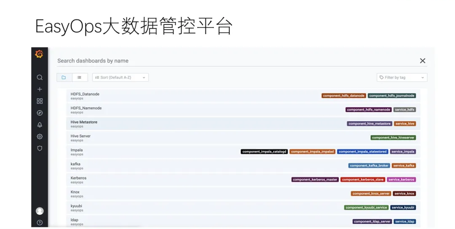Screen dimensions: 455x229
Task: Filter by component_hive_metastore tag
Action: click(x=369, y=123)
